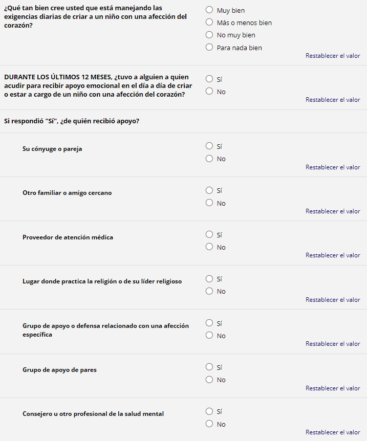The height and width of the screenshot is (441, 367).
Task: Select 'Sí' for emotional support last 12 months
Action: (209, 79)
